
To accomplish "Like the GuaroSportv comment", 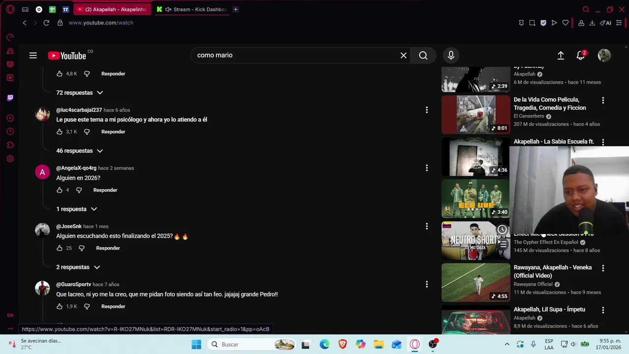I will pyautogui.click(x=59, y=306).
